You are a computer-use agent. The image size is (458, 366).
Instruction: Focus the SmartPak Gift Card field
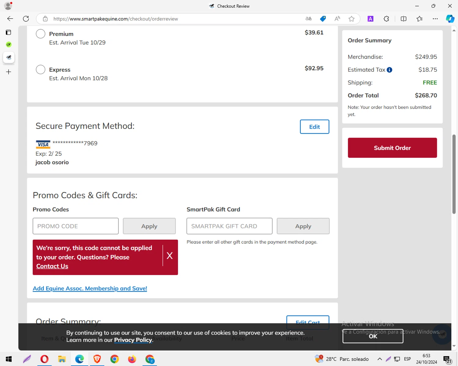[229, 226]
